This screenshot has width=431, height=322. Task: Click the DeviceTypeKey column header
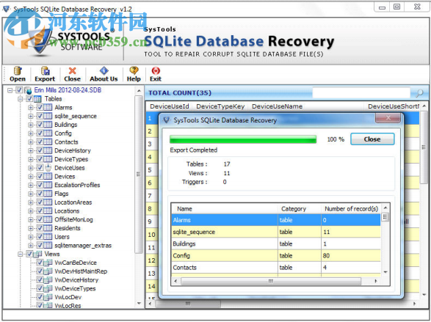pos(220,106)
